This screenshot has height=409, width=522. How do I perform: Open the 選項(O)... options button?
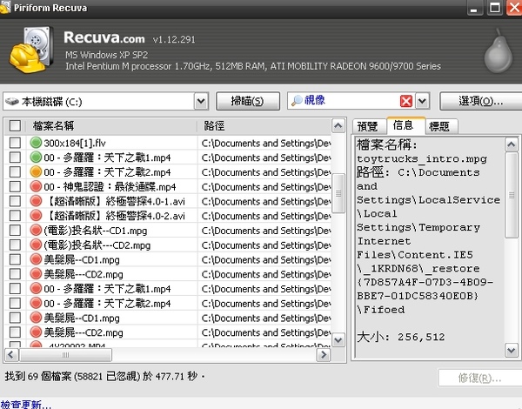(481, 101)
